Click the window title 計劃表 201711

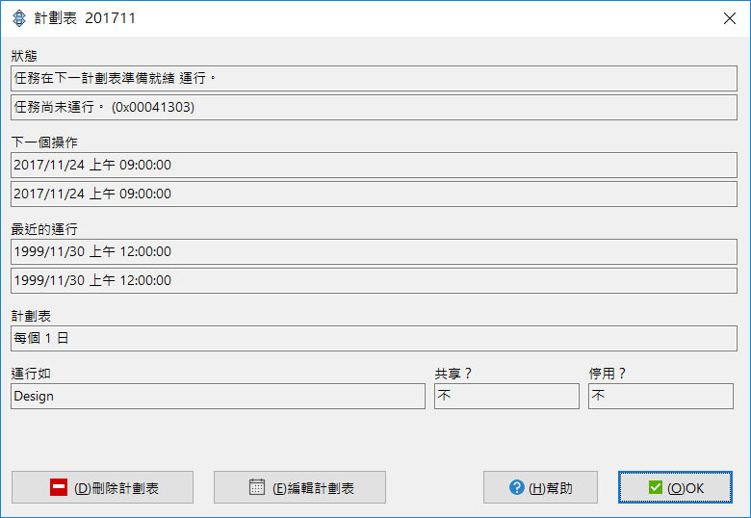click(85, 18)
